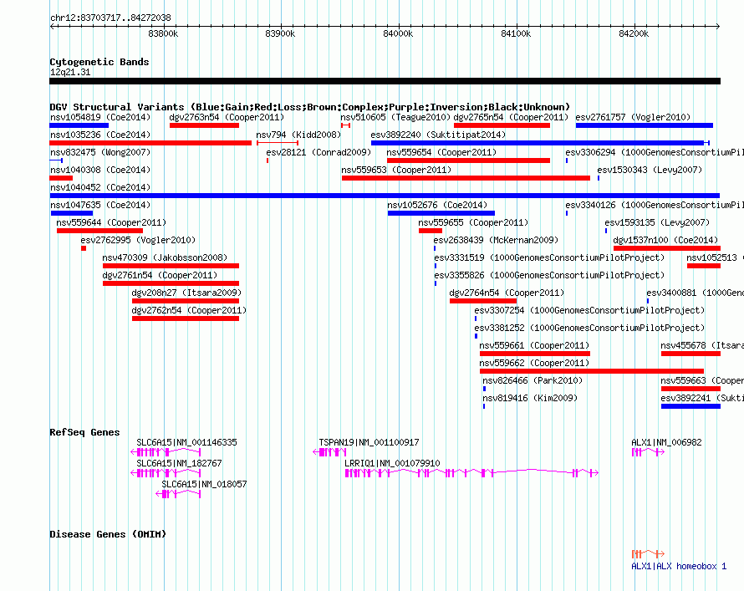Click the esv2761757 (Vogler2010) blue bar
744x591 pixels.
coord(644,125)
